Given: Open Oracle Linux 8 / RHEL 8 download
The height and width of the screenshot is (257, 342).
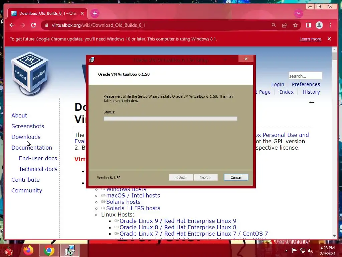Looking at the screenshot, I should (178, 227).
